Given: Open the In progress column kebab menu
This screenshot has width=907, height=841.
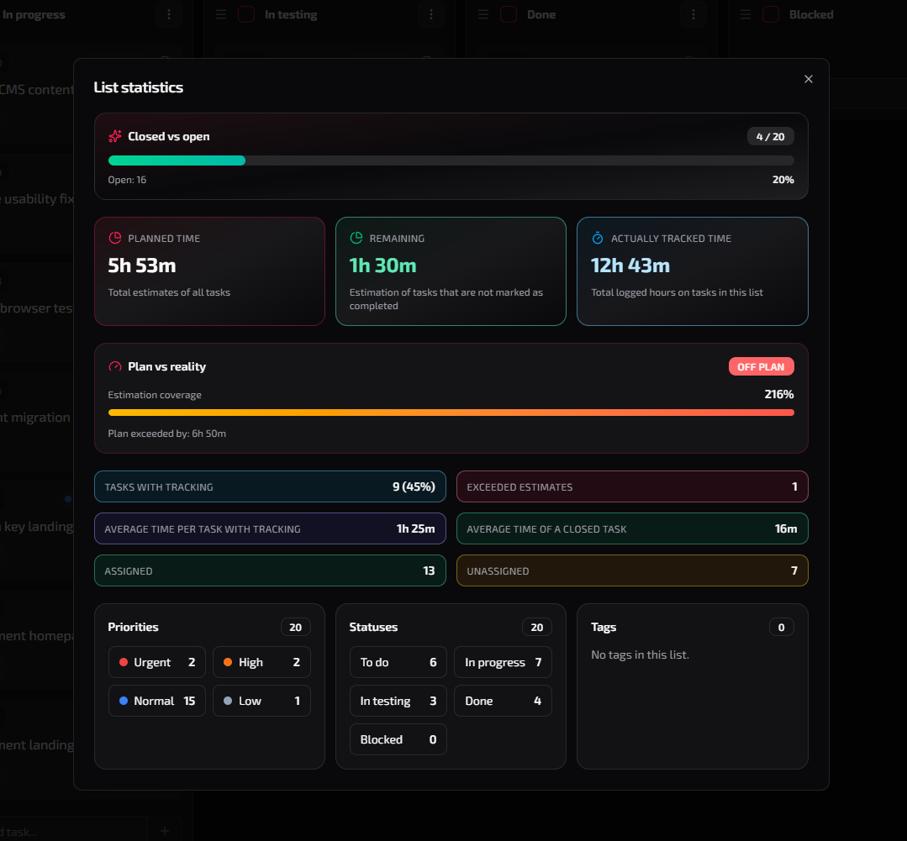Looking at the screenshot, I should 168,14.
